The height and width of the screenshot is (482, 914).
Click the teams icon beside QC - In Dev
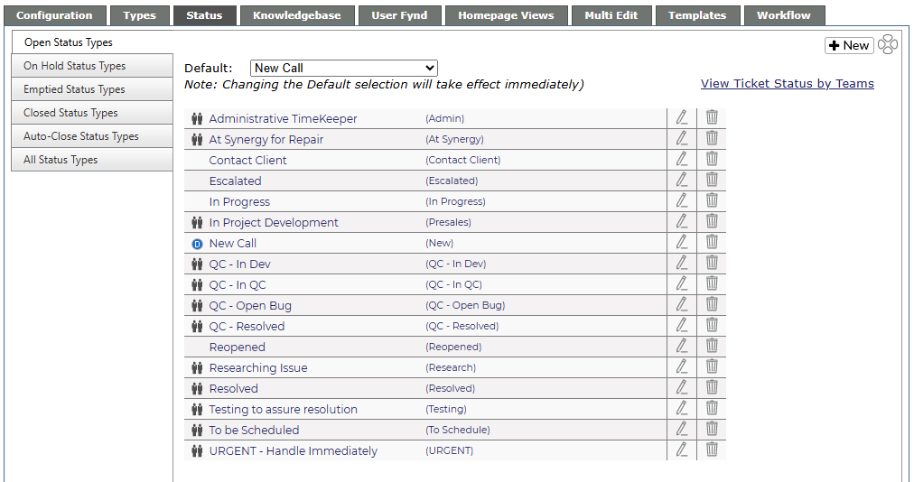coord(197,264)
